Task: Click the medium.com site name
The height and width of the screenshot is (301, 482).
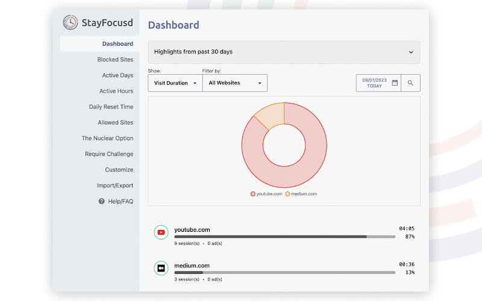Action: 192,265
